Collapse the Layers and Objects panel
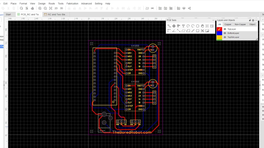 (x=256, y=20)
